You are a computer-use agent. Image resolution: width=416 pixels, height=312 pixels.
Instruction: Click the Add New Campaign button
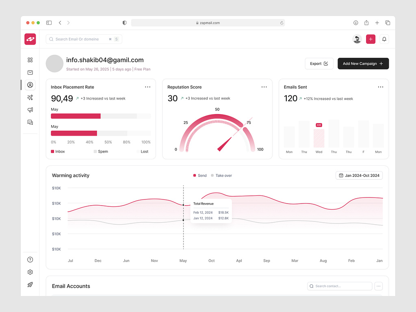tap(363, 63)
